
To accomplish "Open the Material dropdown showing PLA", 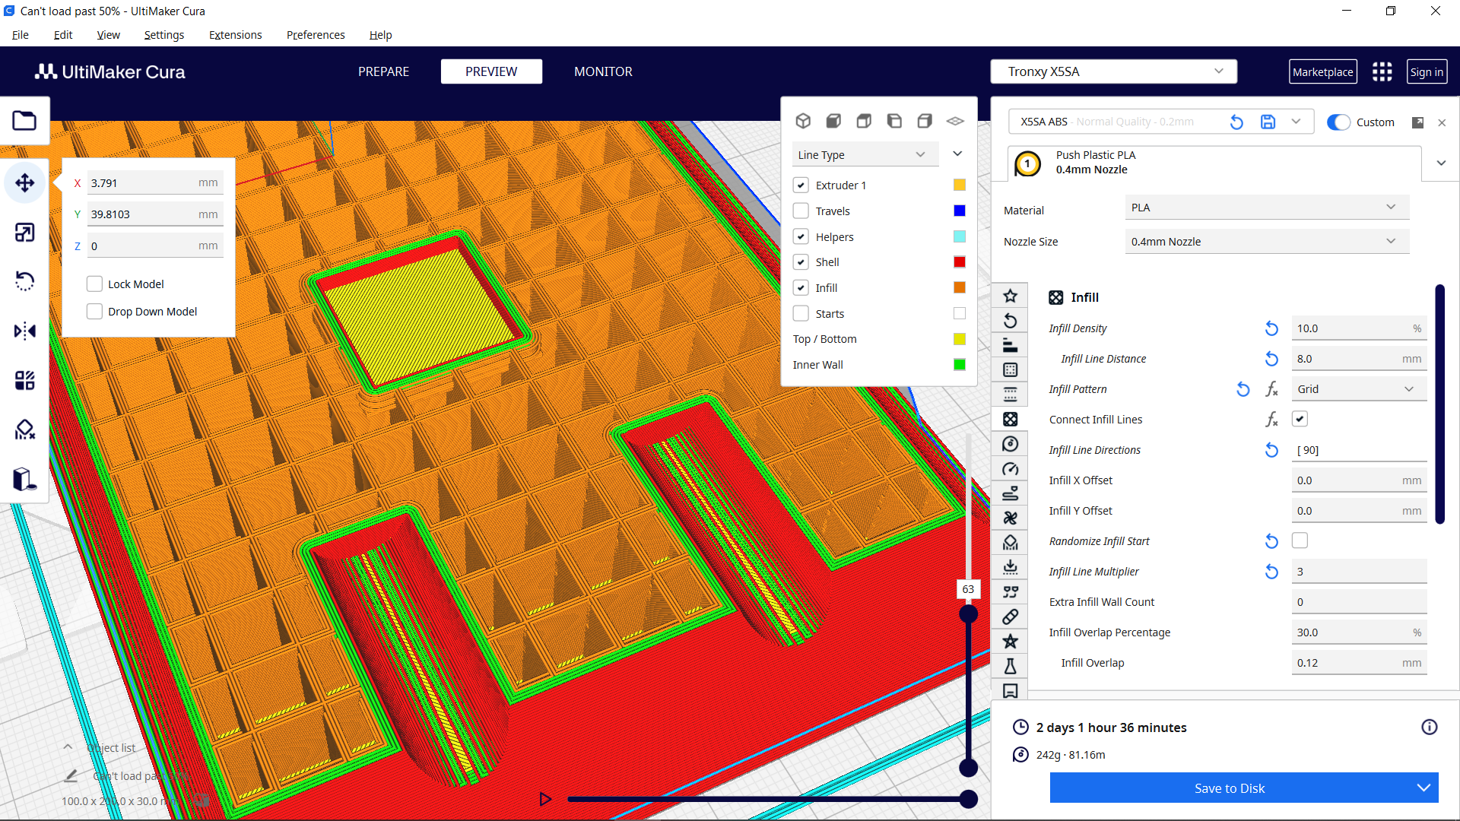I will 1265,207.
